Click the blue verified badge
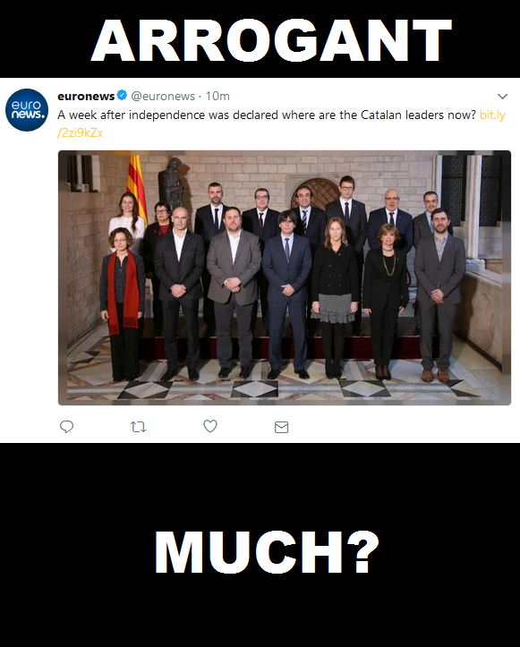Screen dimensions: 520x647 [122, 96]
